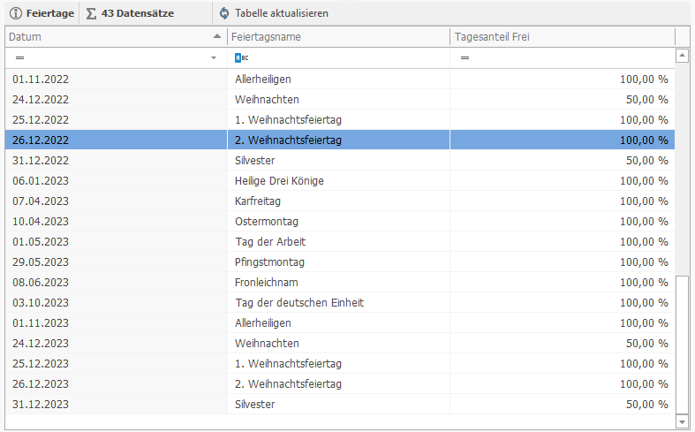Click the ascending sort arrow on Datum
695x432 pixels.
[216, 36]
